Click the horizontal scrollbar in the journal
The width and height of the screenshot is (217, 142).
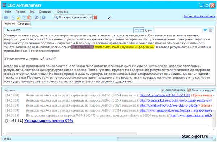coord(72,134)
